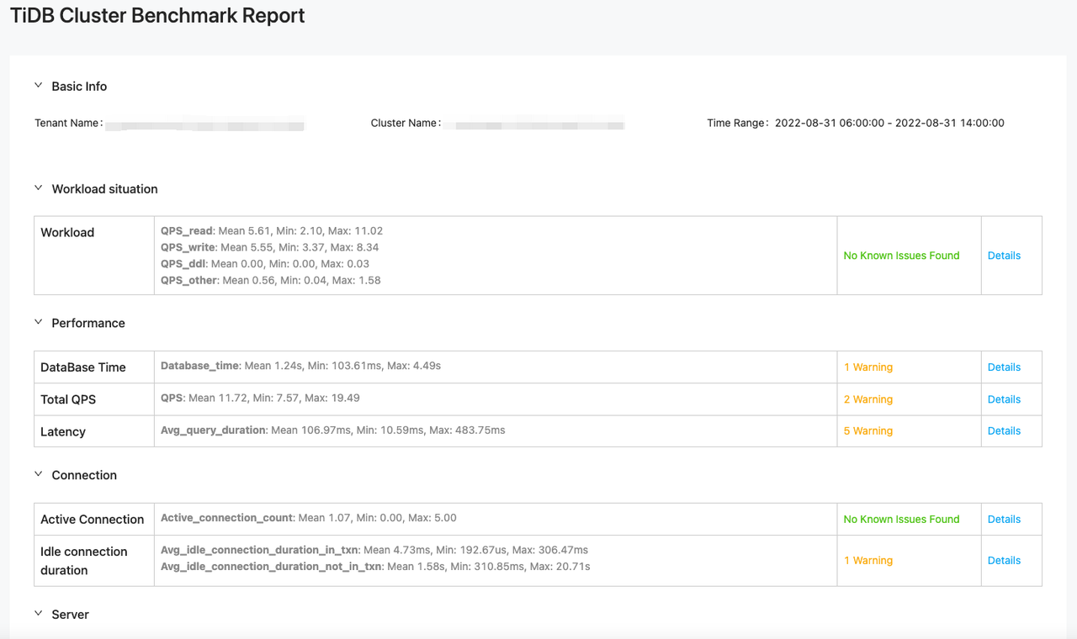Open Details for DataBase Time
Viewport: 1077px width, 639px height.
coord(1004,367)
